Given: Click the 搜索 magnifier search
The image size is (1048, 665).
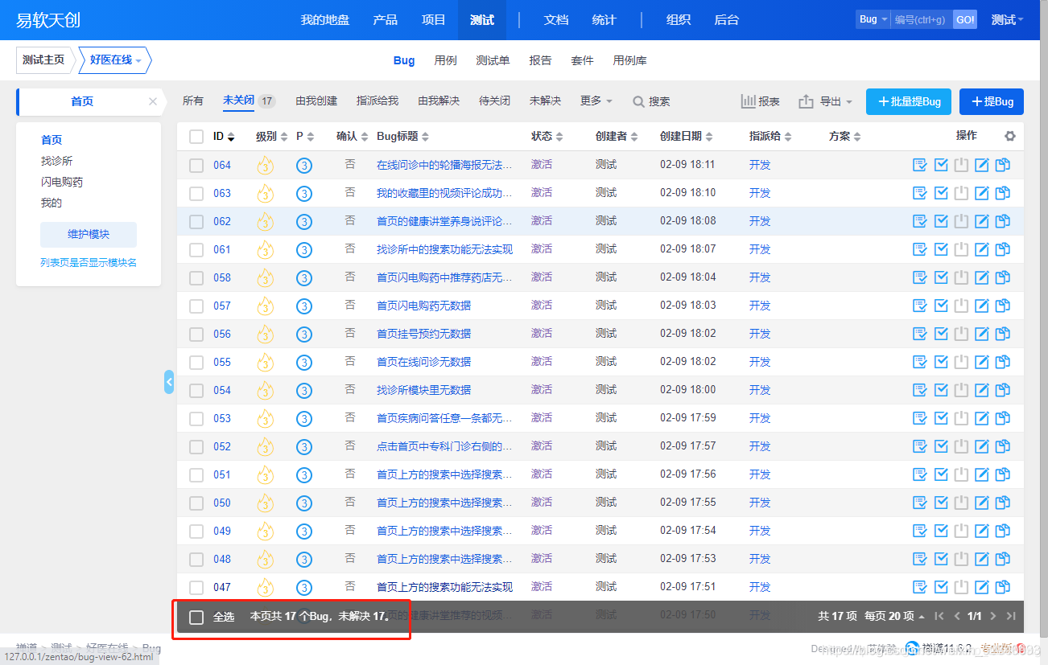Looking at the screenshot, I should [651, 101].
